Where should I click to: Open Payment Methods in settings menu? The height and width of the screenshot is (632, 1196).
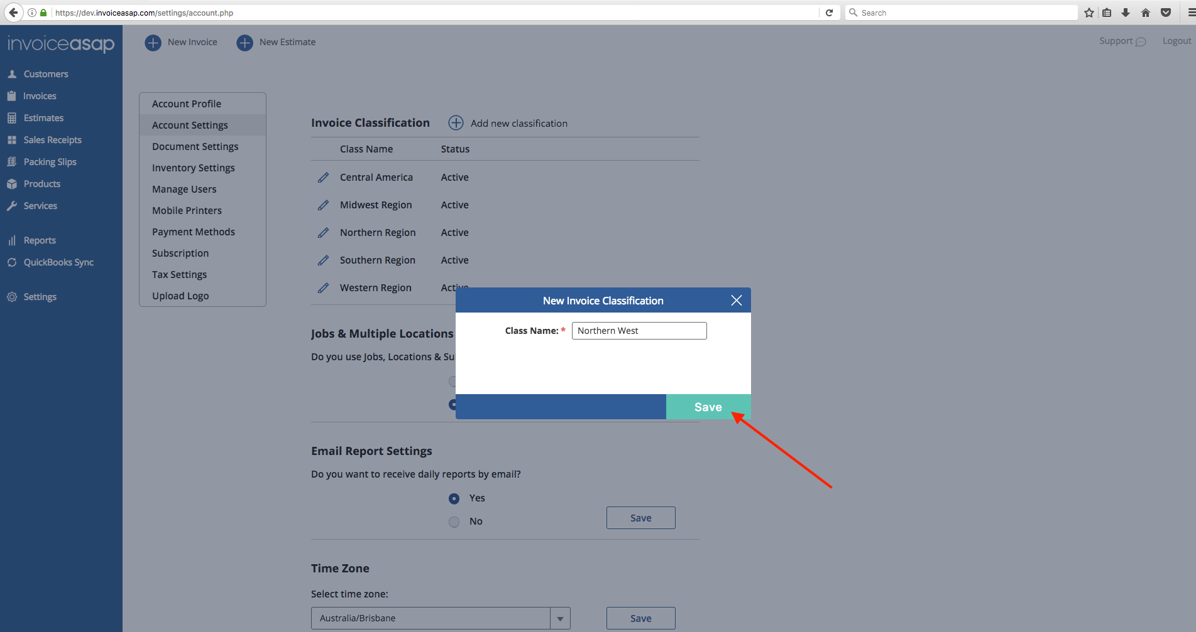[193, 232]
